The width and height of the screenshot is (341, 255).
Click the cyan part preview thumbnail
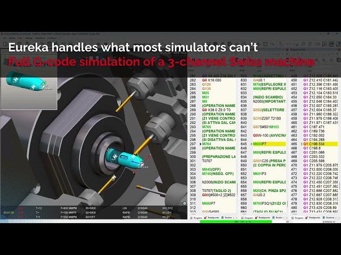coord(28,82)
